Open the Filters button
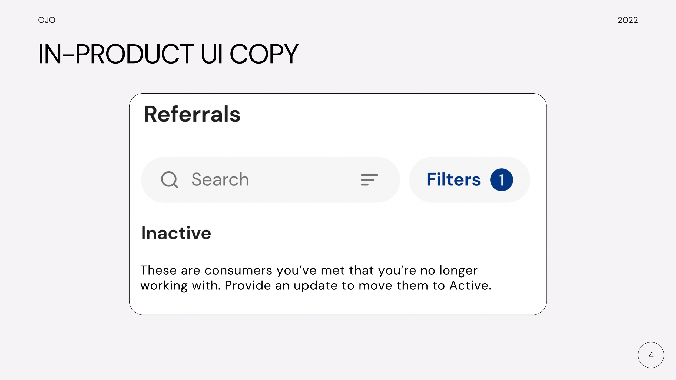Image resolution: width=676 pixels, height=380 pixels. point(469,180)
